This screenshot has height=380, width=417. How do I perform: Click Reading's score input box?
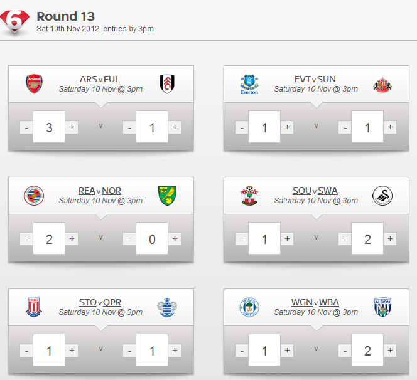click(x=50, y=239)
